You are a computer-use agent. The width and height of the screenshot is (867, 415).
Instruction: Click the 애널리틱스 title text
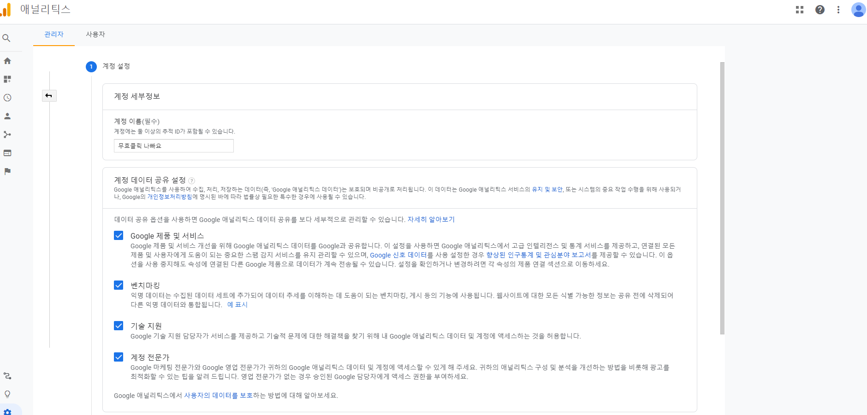tap(45, 9)
